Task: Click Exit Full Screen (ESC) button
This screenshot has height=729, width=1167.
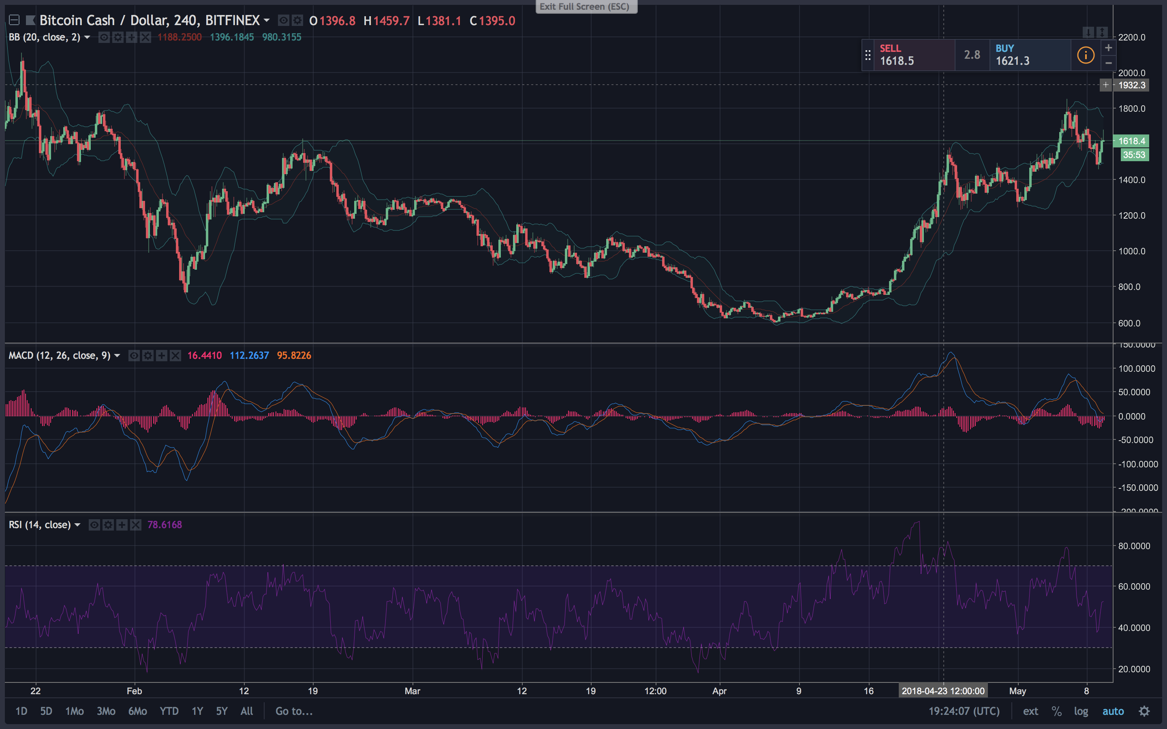Action: pos(586,7)
